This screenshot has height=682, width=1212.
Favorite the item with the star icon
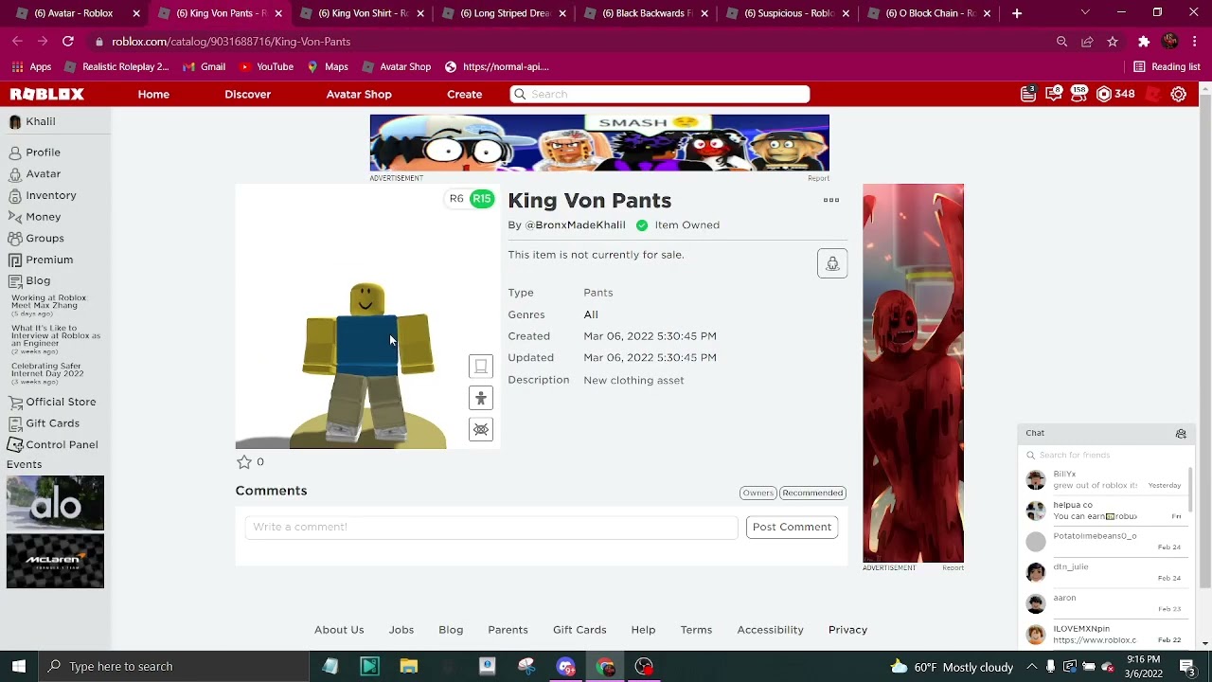pyautogui.click(x=243, y=461)
